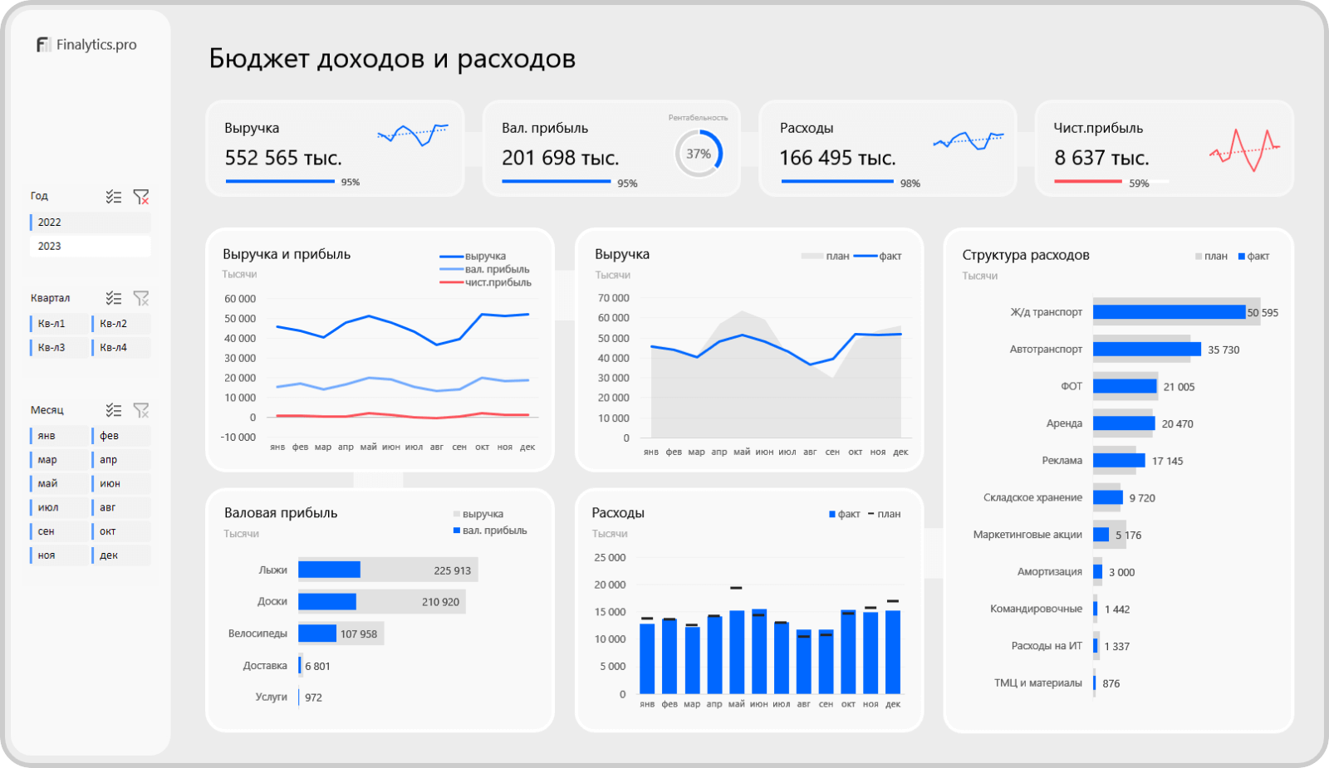
Task: Click the 201 698 тыс. gross profit value
Action: pos(561,158)
